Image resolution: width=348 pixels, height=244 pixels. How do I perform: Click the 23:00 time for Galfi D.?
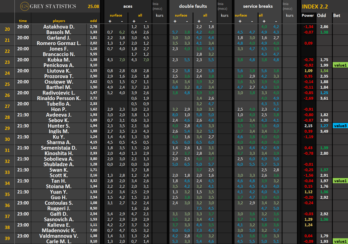point(23,214)
